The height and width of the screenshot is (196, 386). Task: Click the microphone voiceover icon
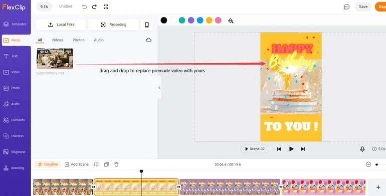[x=362, y=149]
